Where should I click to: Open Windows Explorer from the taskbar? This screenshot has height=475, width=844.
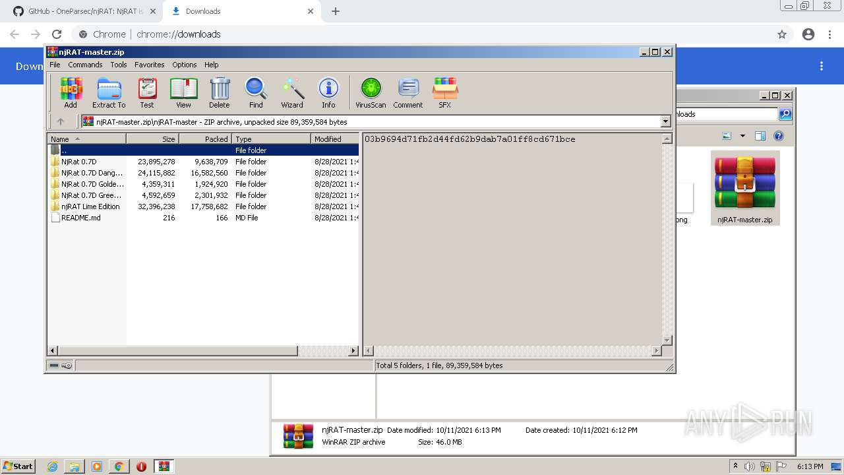(75, 466)
